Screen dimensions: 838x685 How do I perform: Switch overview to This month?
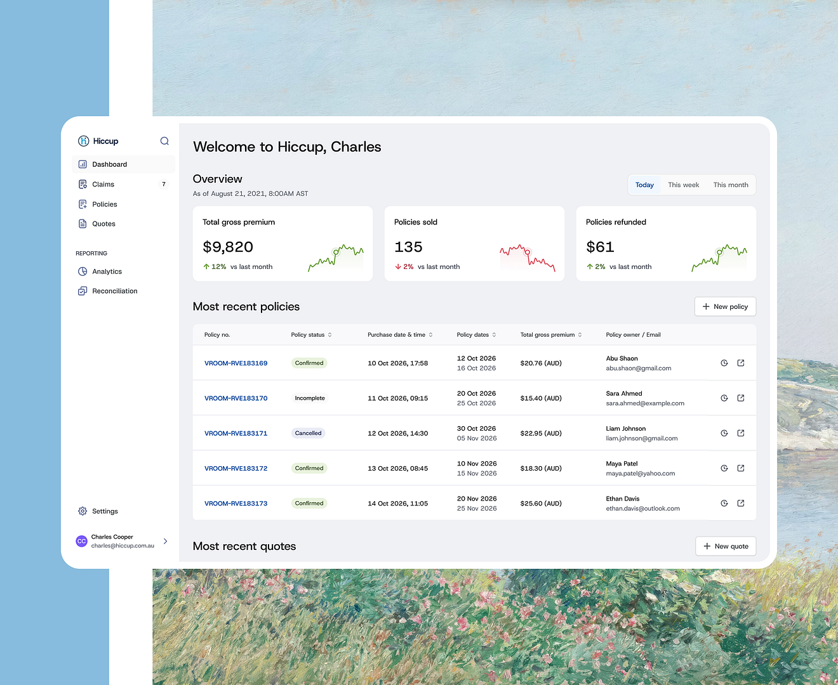(x=730, y=185)
